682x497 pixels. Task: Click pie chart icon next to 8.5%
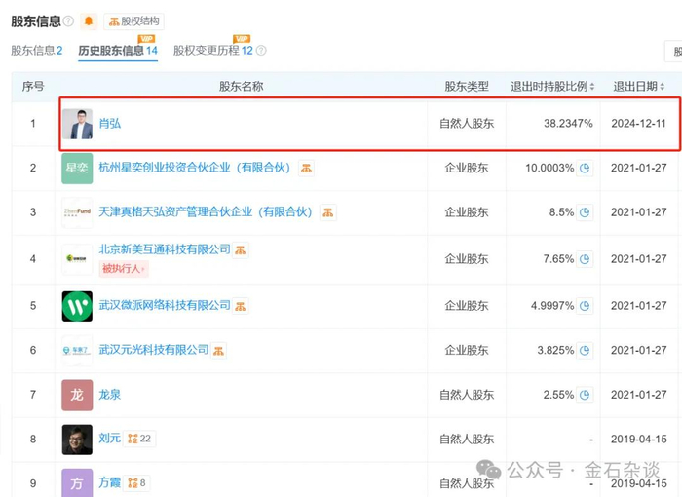585,212
